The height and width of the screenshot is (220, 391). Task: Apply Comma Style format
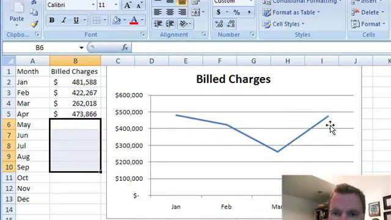point(249,12)
